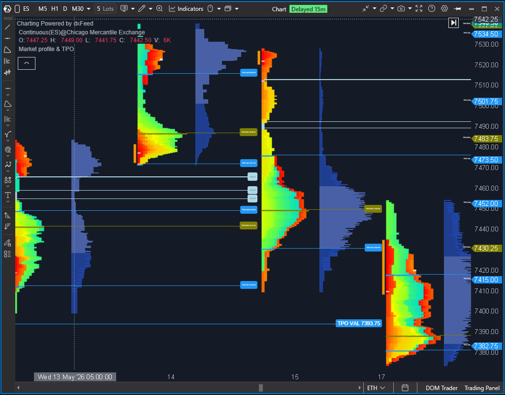Click the platform logo icon in title bar
This screenshot has width=505, height=395.
(7, 9)
